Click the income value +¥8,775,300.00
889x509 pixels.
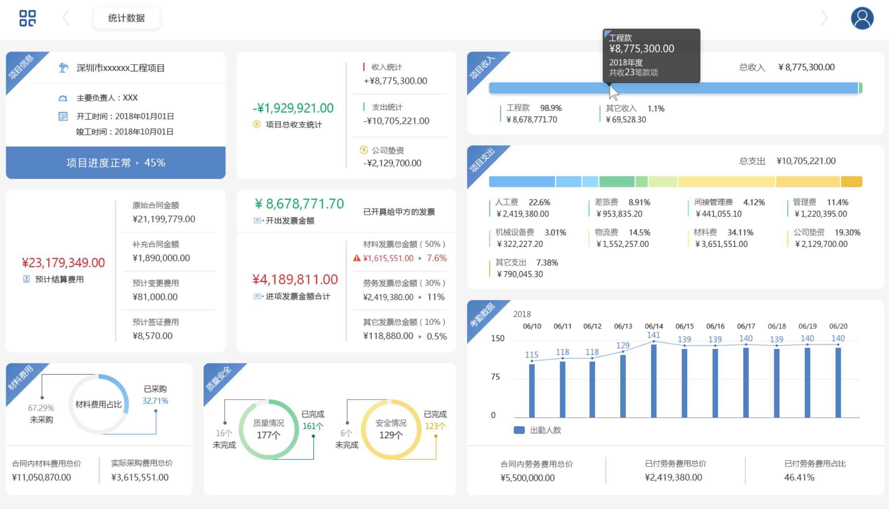(395, 81)
